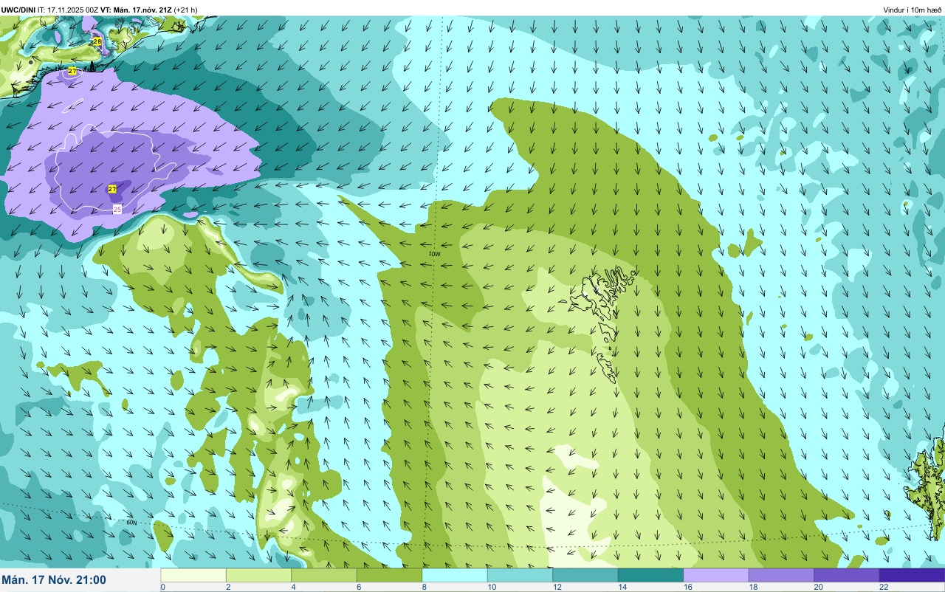Click the legend tick label 8
This screenshot has width=945, height=592.
point(424,587)
